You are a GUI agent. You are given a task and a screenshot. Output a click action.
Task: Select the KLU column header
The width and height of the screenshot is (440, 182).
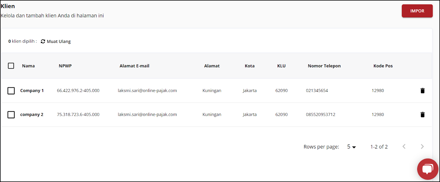point(281,66)
